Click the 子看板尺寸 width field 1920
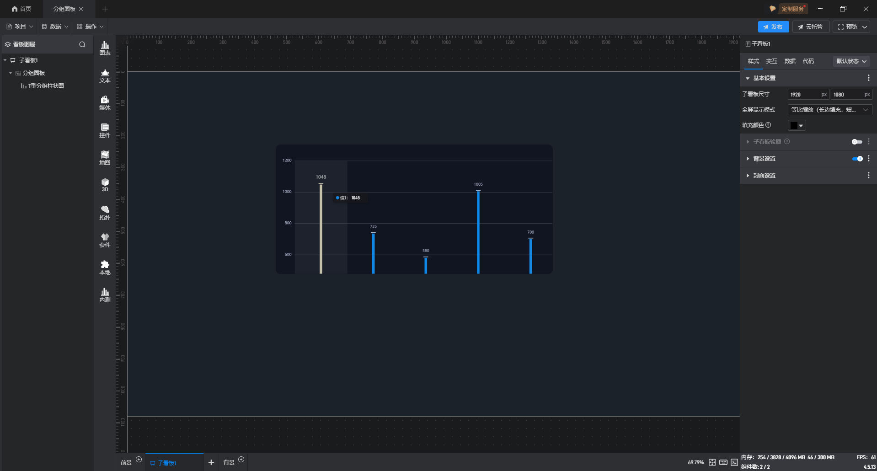 pyautogui.click(x=803, y=95)
